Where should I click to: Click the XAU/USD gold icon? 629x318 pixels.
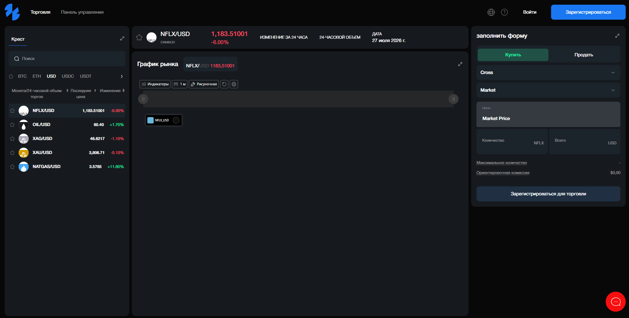24,153
